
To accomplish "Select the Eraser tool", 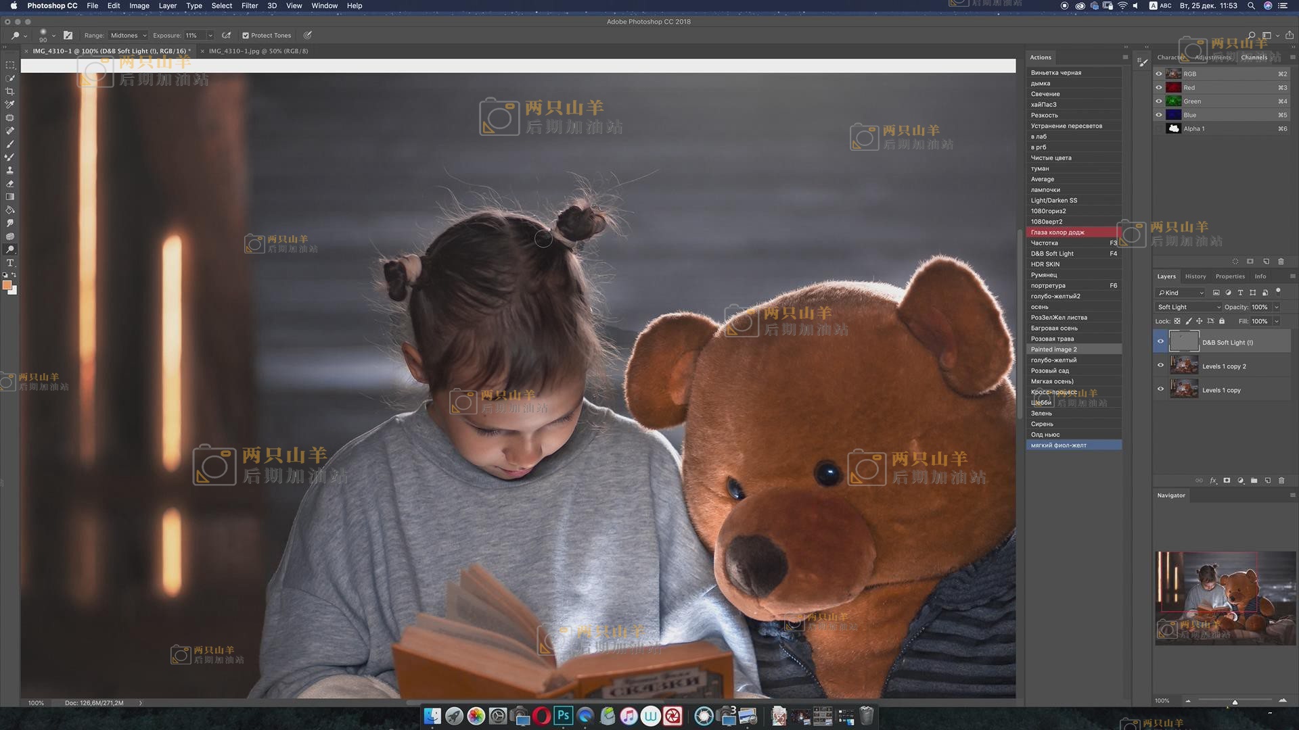I will point(10,184).
